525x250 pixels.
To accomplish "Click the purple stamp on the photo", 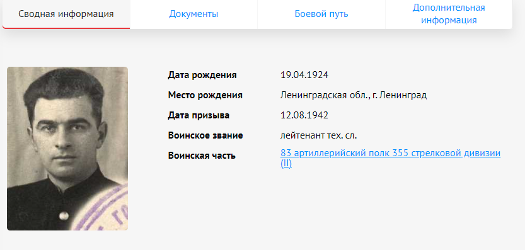I will (107, 211).
